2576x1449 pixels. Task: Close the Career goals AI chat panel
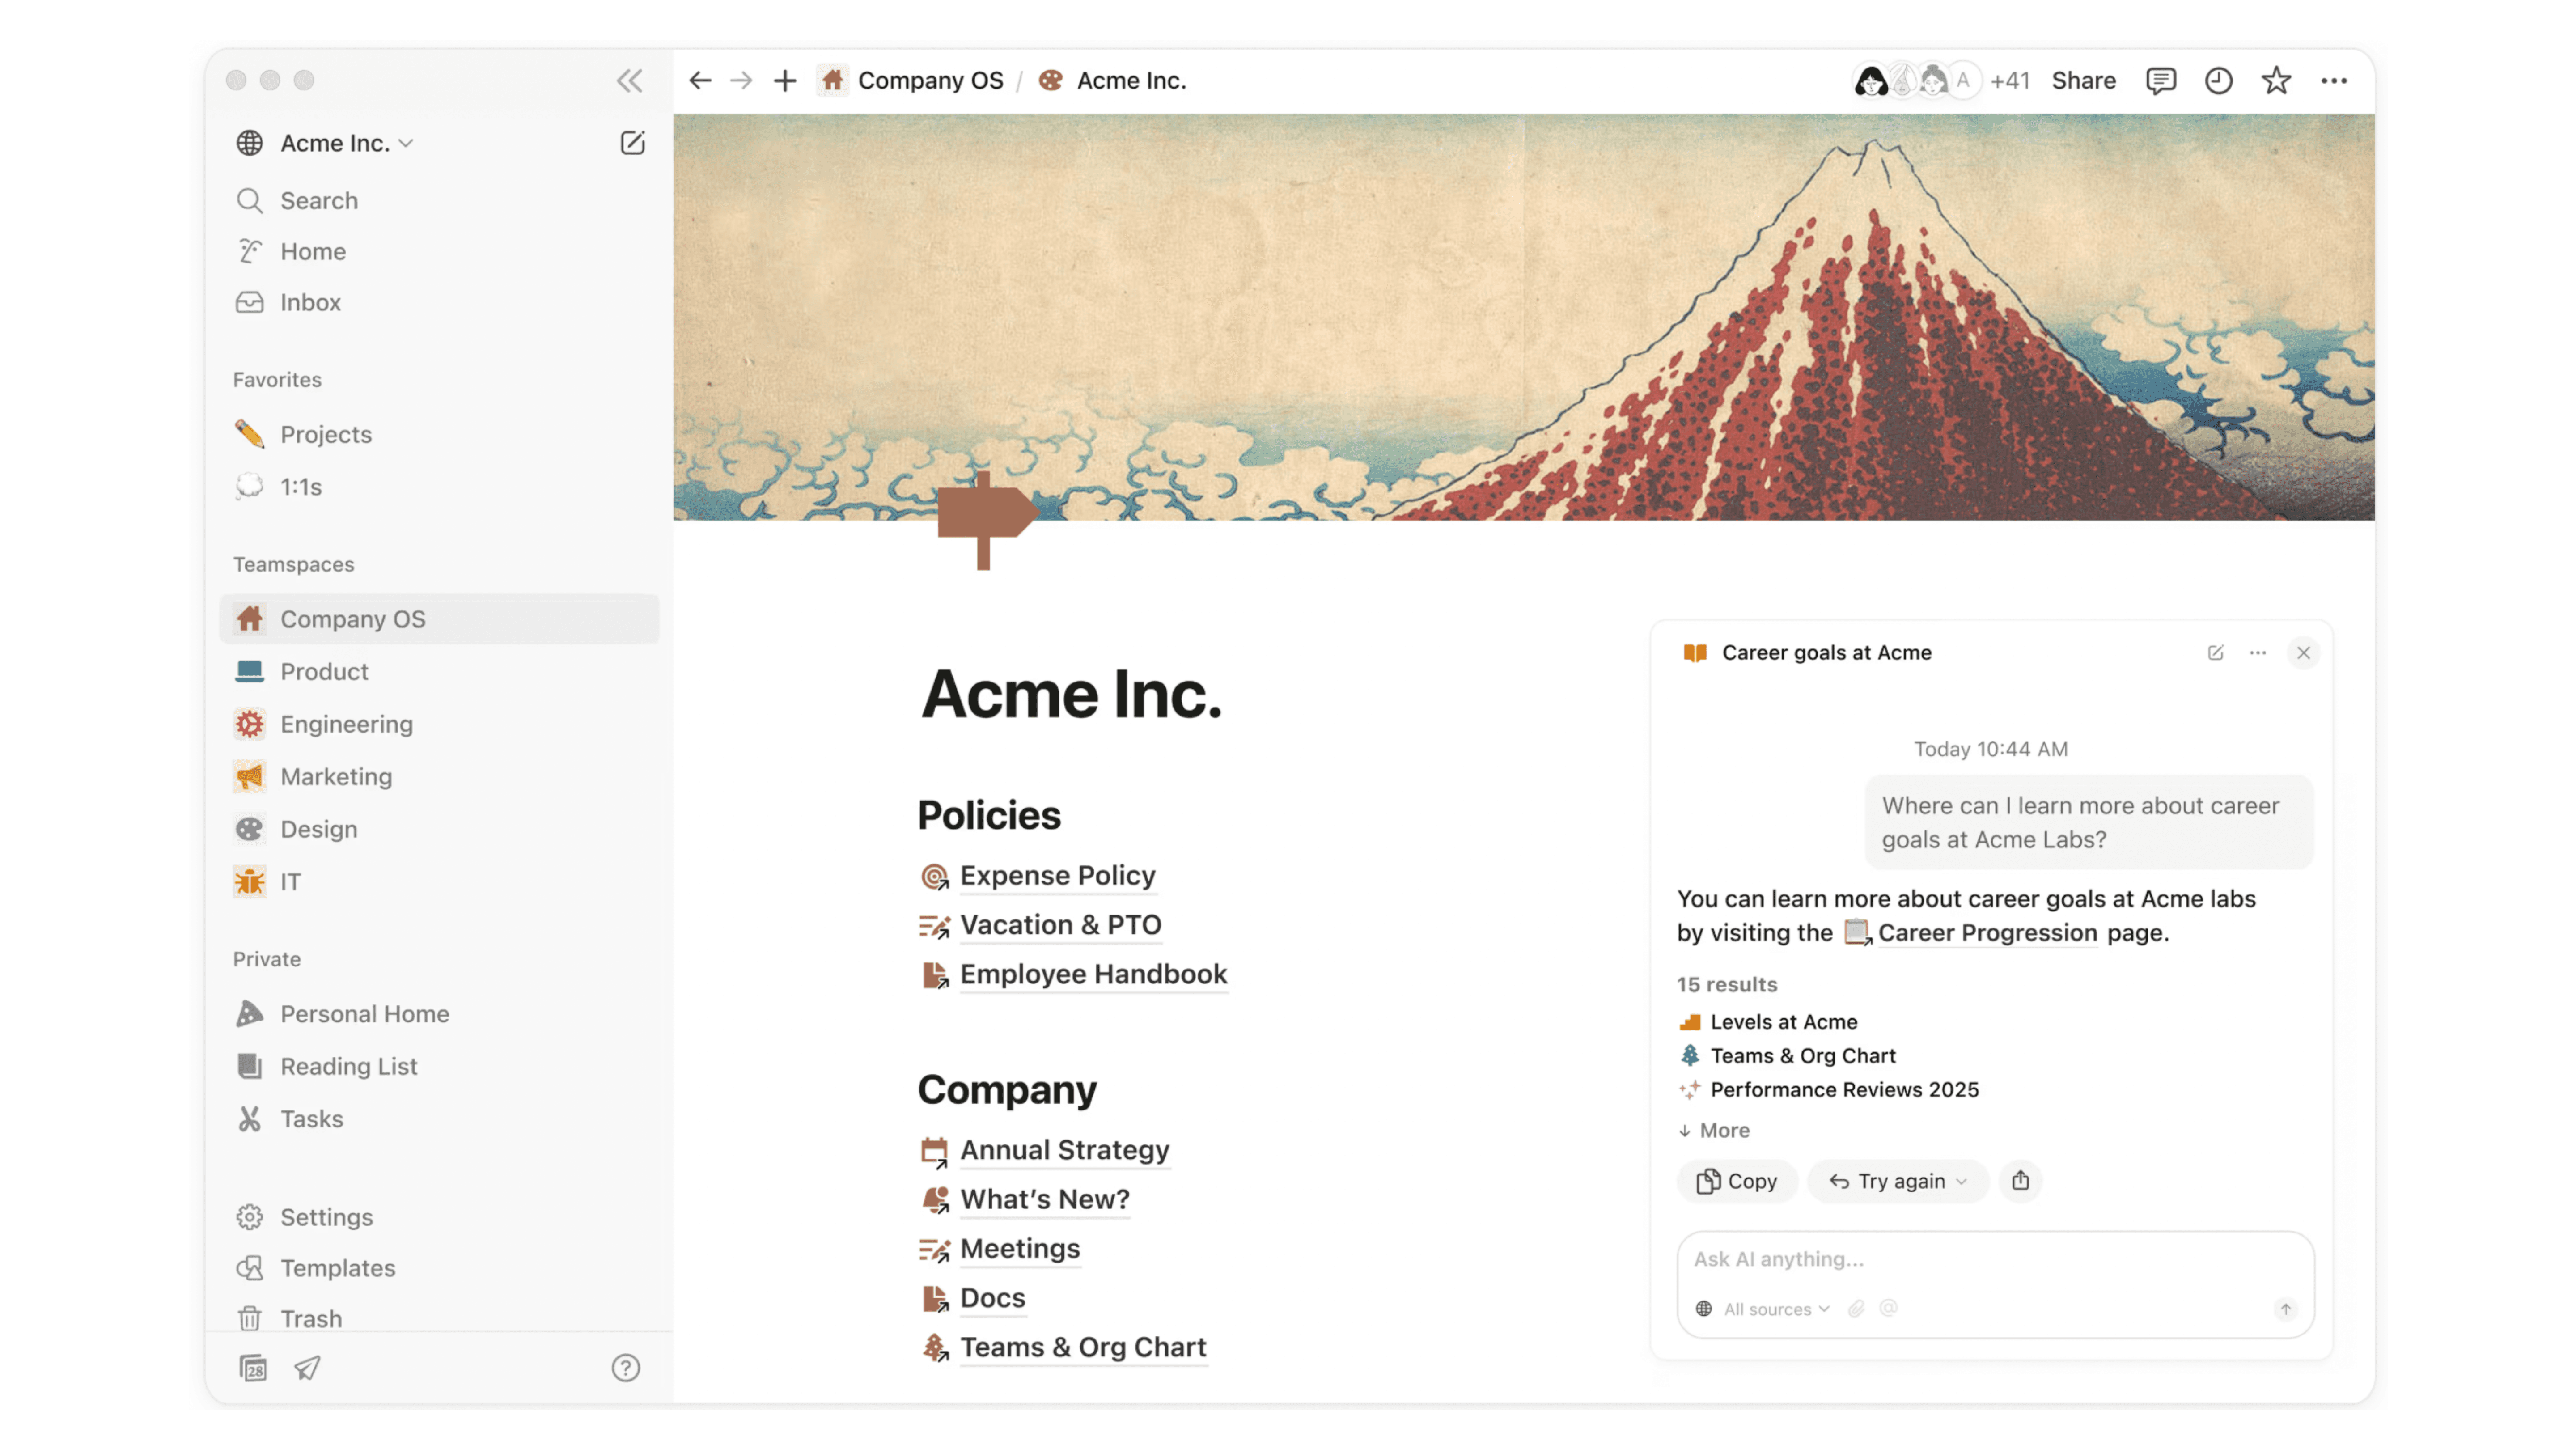(2303, 653)
